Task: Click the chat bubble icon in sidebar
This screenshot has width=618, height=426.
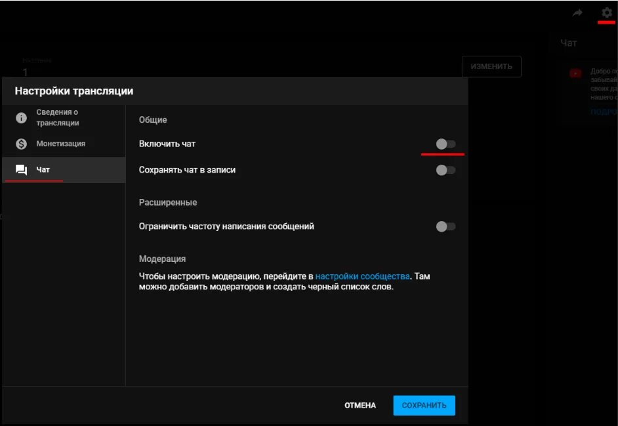Action: 21,169
